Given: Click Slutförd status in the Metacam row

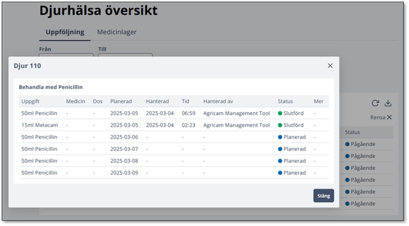Looking at the screenshot, I should click(291, 125).
